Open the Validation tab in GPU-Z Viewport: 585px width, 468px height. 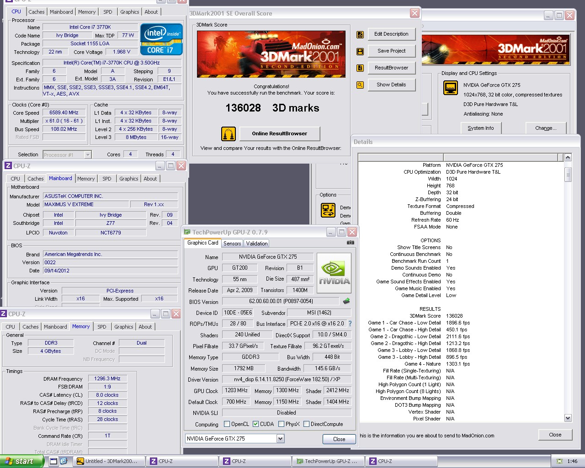[257, 244]
